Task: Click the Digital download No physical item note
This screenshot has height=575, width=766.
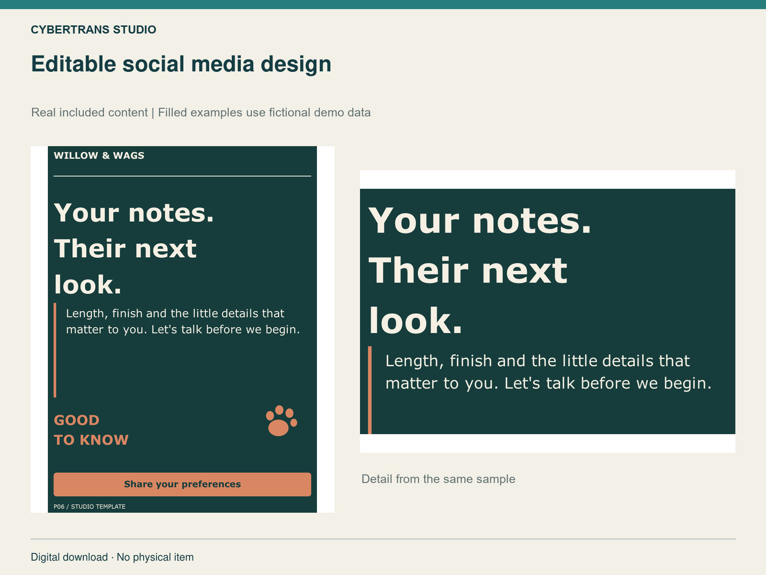Action: click(112, 557)
